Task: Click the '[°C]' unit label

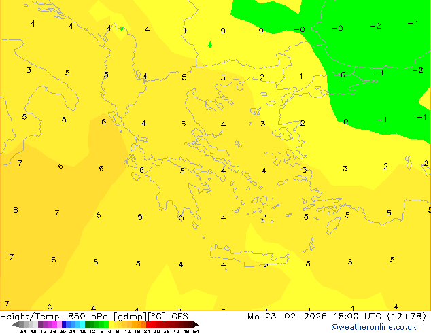Action: 157,317
